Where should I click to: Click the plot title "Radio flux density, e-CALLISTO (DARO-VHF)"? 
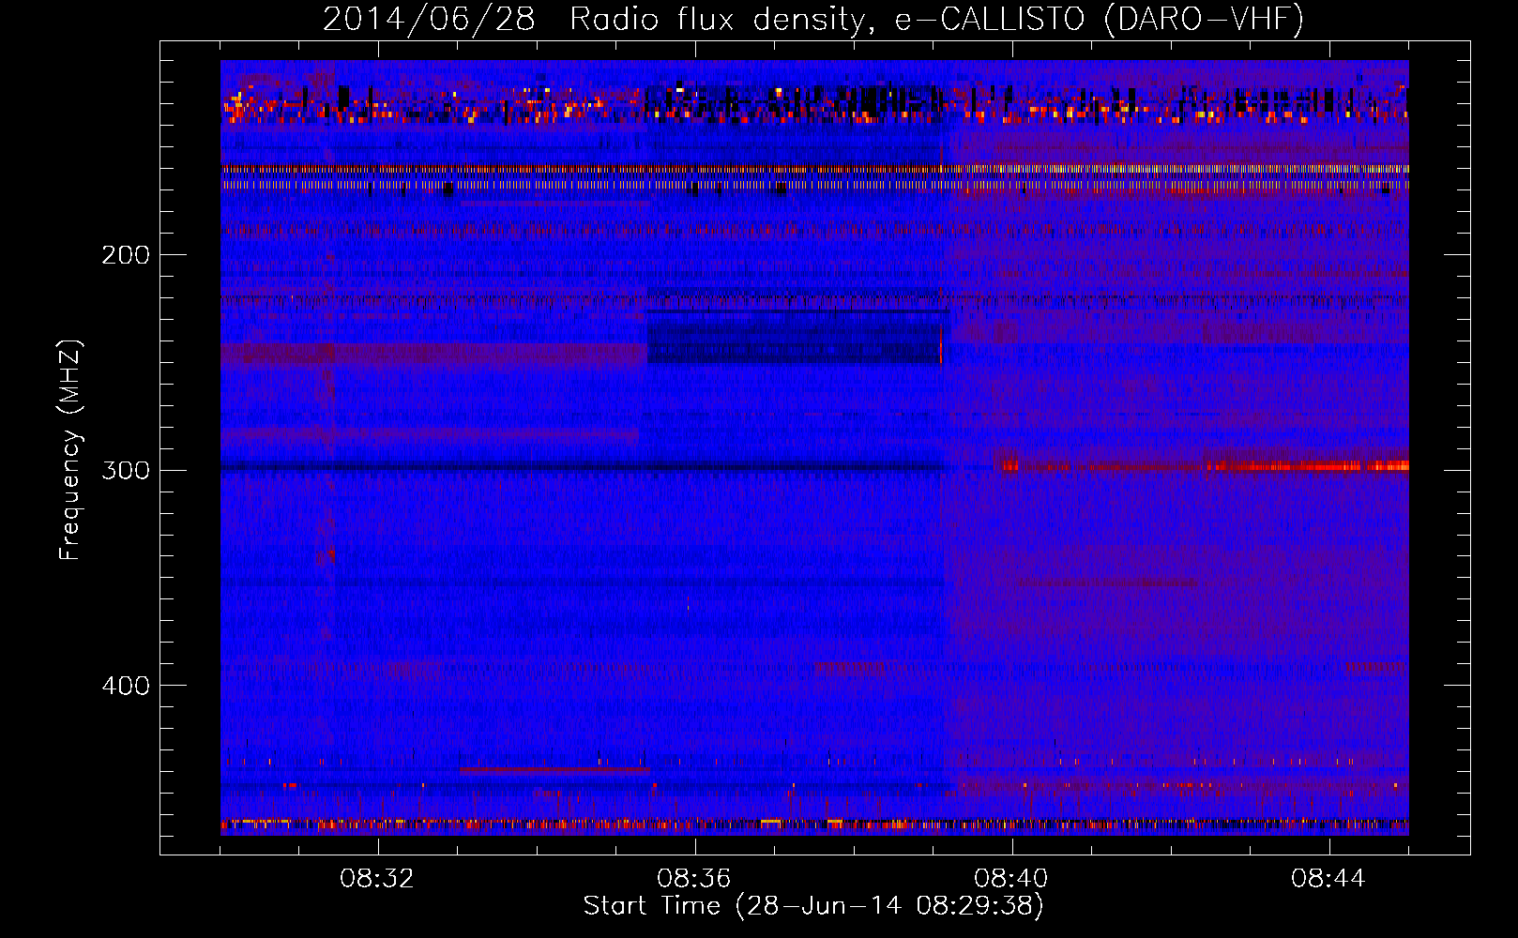click(x=936, y=19)
